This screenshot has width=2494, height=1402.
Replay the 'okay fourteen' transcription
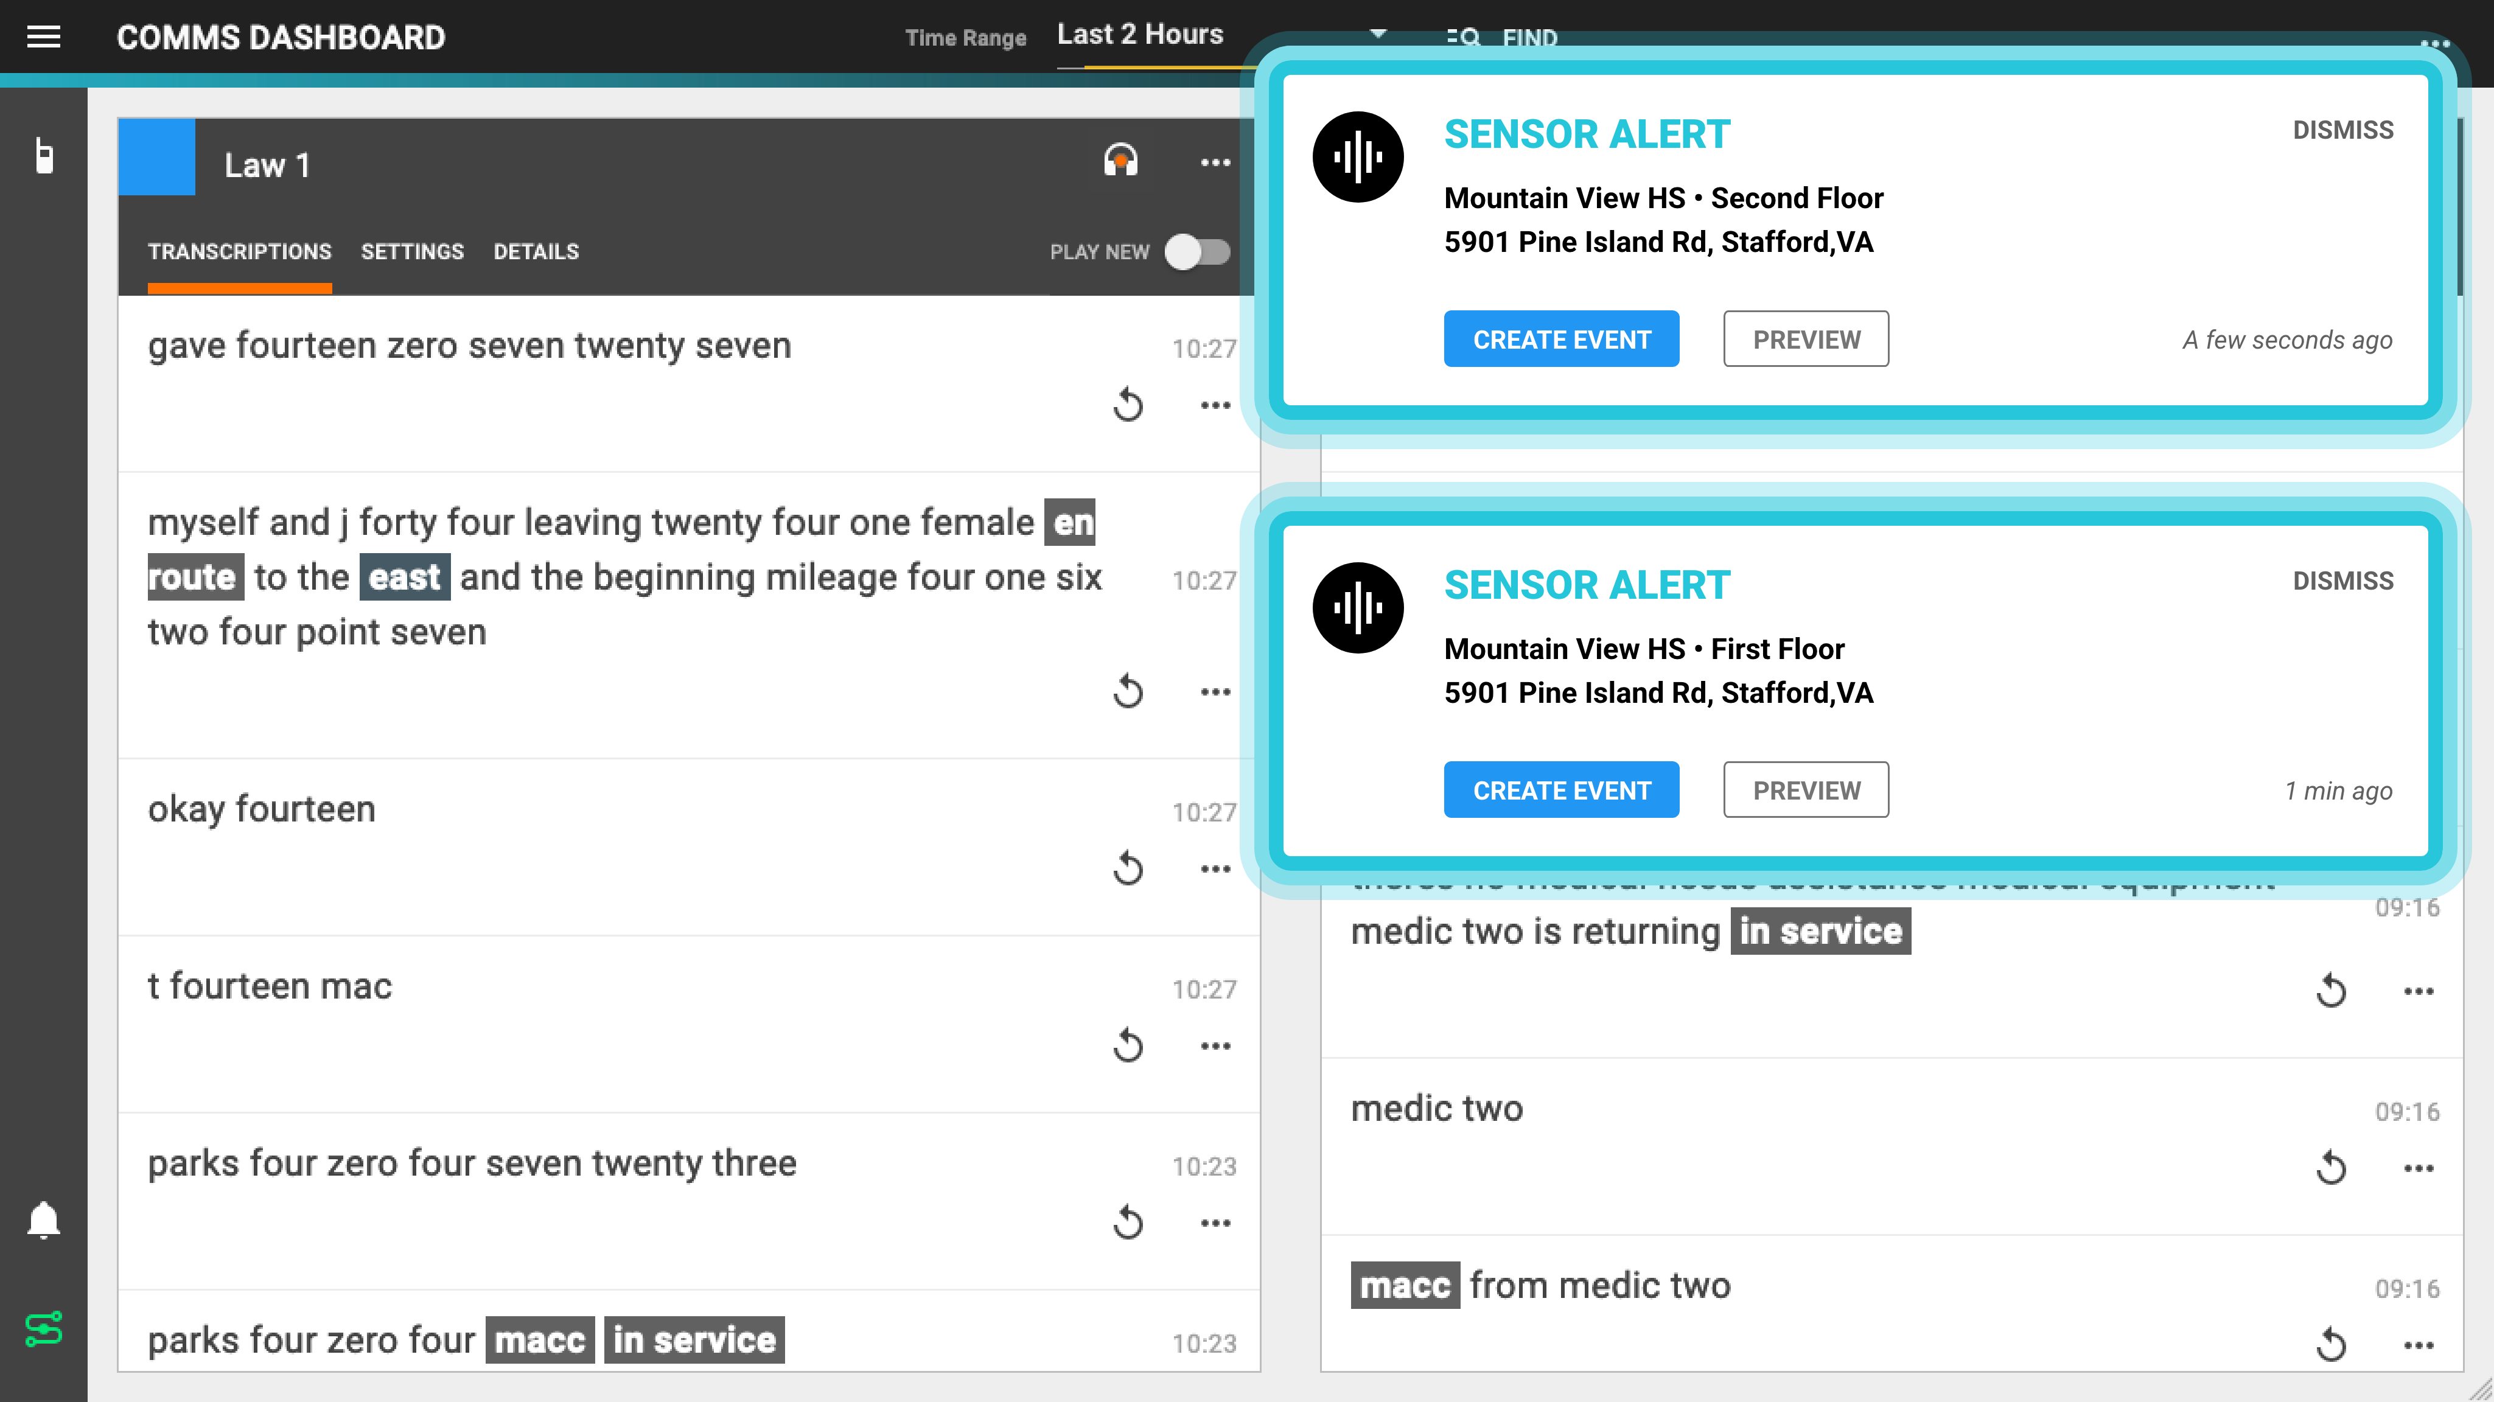[x=1128, y=868]
